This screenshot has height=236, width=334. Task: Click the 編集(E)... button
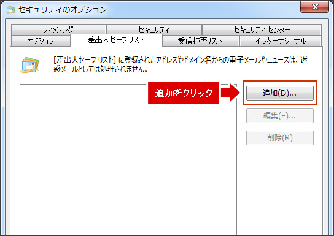[x=280, y=116]
